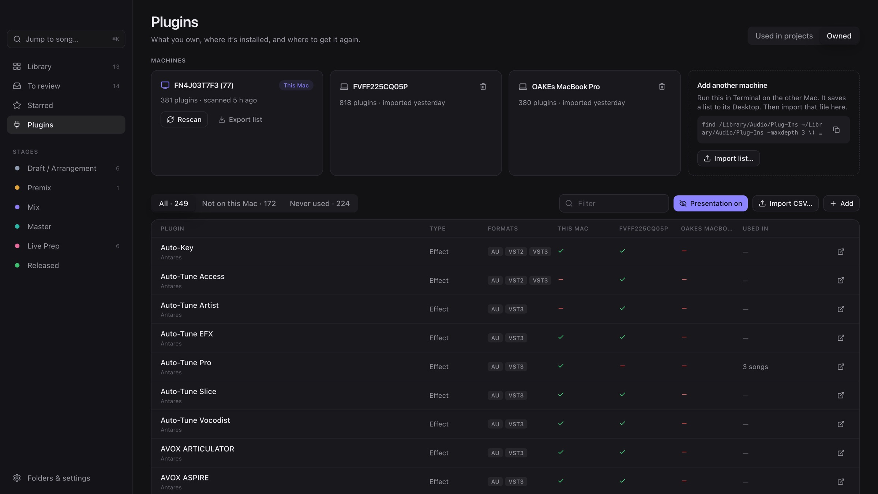Open external link for Auto-Tune Vocodist
Viewport: 878px width, 494px height.
point(841,424)
